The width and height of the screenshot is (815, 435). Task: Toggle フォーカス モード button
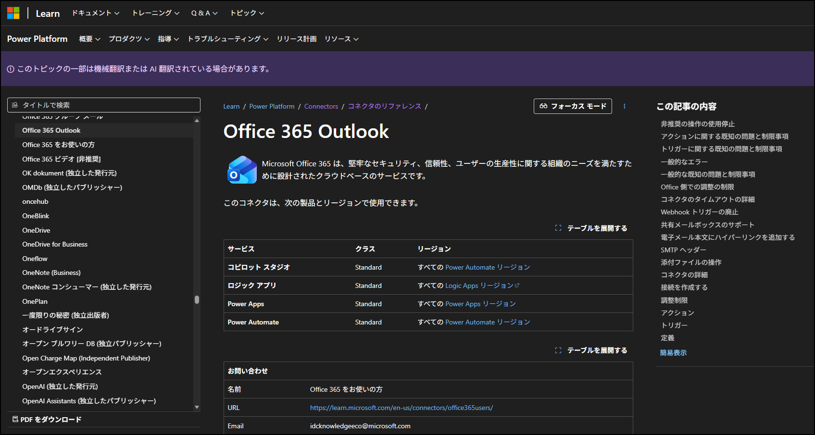[x=572, y=106]
